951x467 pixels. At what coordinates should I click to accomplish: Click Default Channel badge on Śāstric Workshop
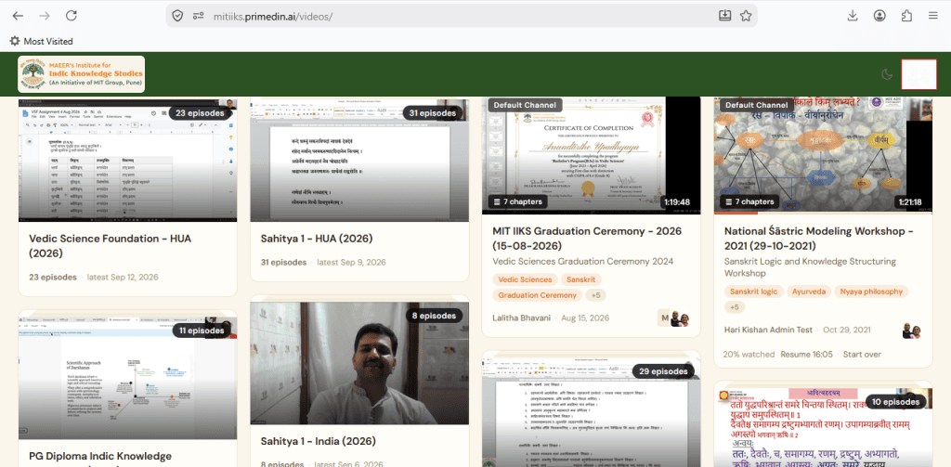[756, 105]
